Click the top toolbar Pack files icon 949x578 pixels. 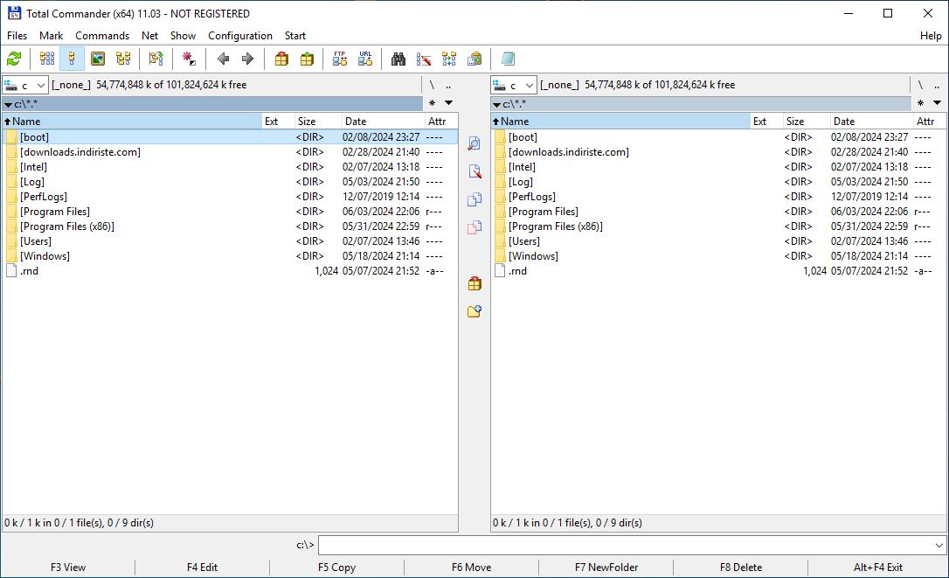tap(281, 59)
